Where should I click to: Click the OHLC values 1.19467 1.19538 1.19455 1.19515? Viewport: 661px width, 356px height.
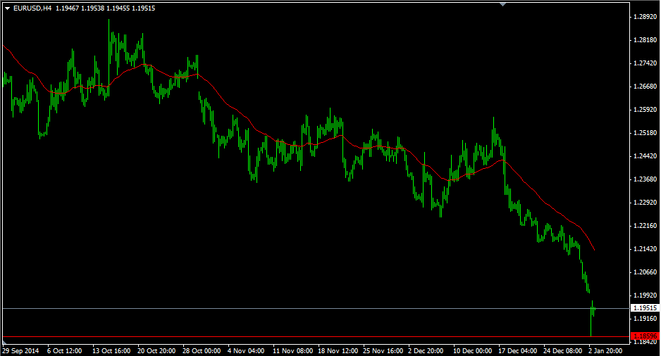pos(106,8)
